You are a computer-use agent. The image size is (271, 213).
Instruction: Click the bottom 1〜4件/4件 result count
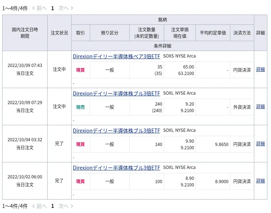point(15,206)
